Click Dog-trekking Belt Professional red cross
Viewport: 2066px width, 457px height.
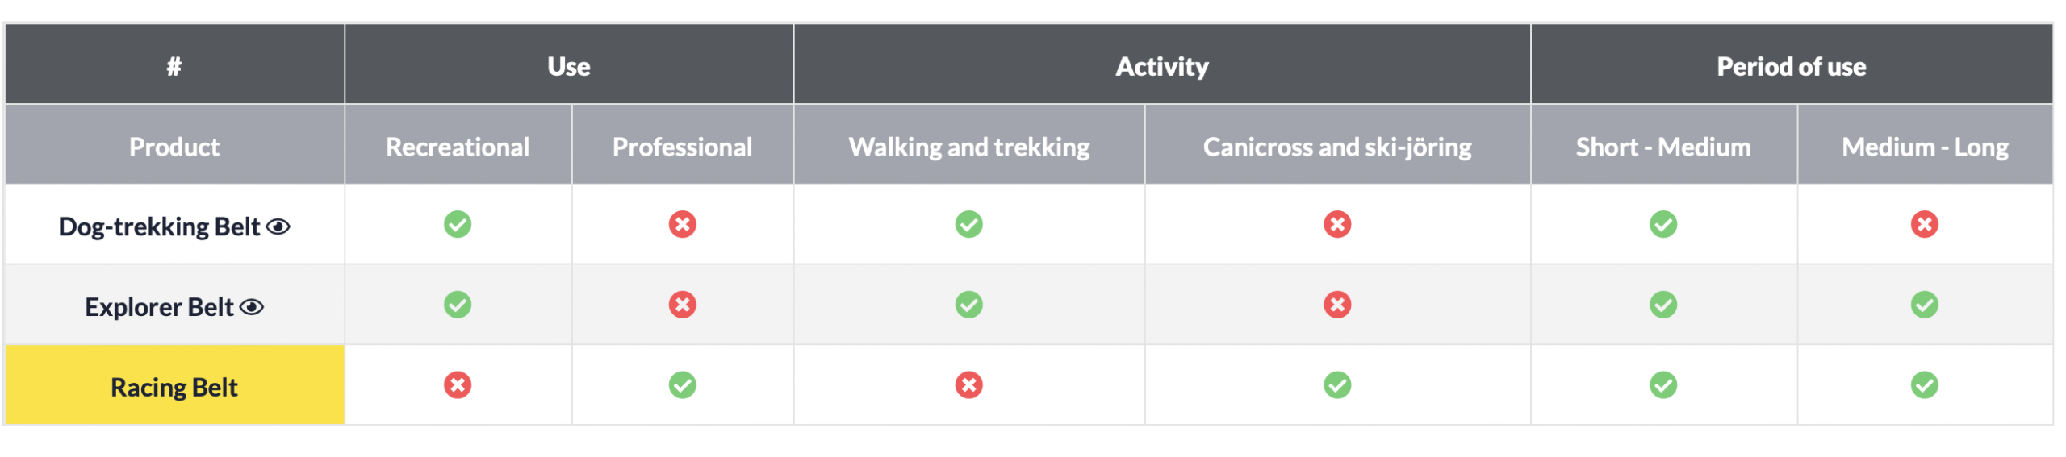point(682,225)
